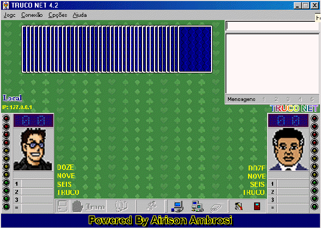Click the face-down card toolbar icon
This screenshot has height=228, width=321.
click(x=63, y=206)
